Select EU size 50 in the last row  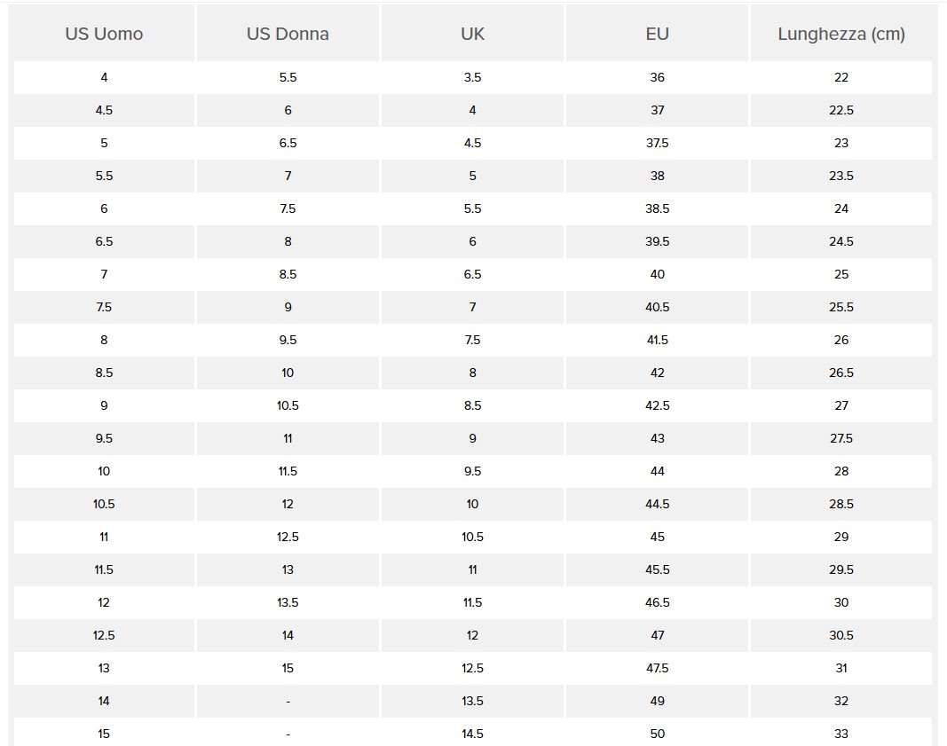(657, 734)
